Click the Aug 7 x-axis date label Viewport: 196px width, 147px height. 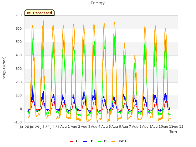126,127
